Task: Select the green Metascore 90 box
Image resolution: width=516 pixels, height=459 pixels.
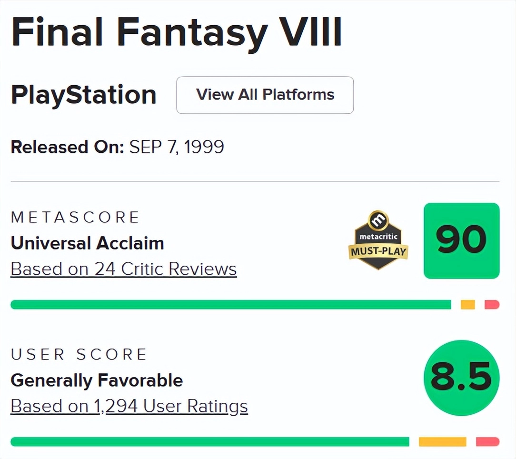Action: click(x=461, y=240)
